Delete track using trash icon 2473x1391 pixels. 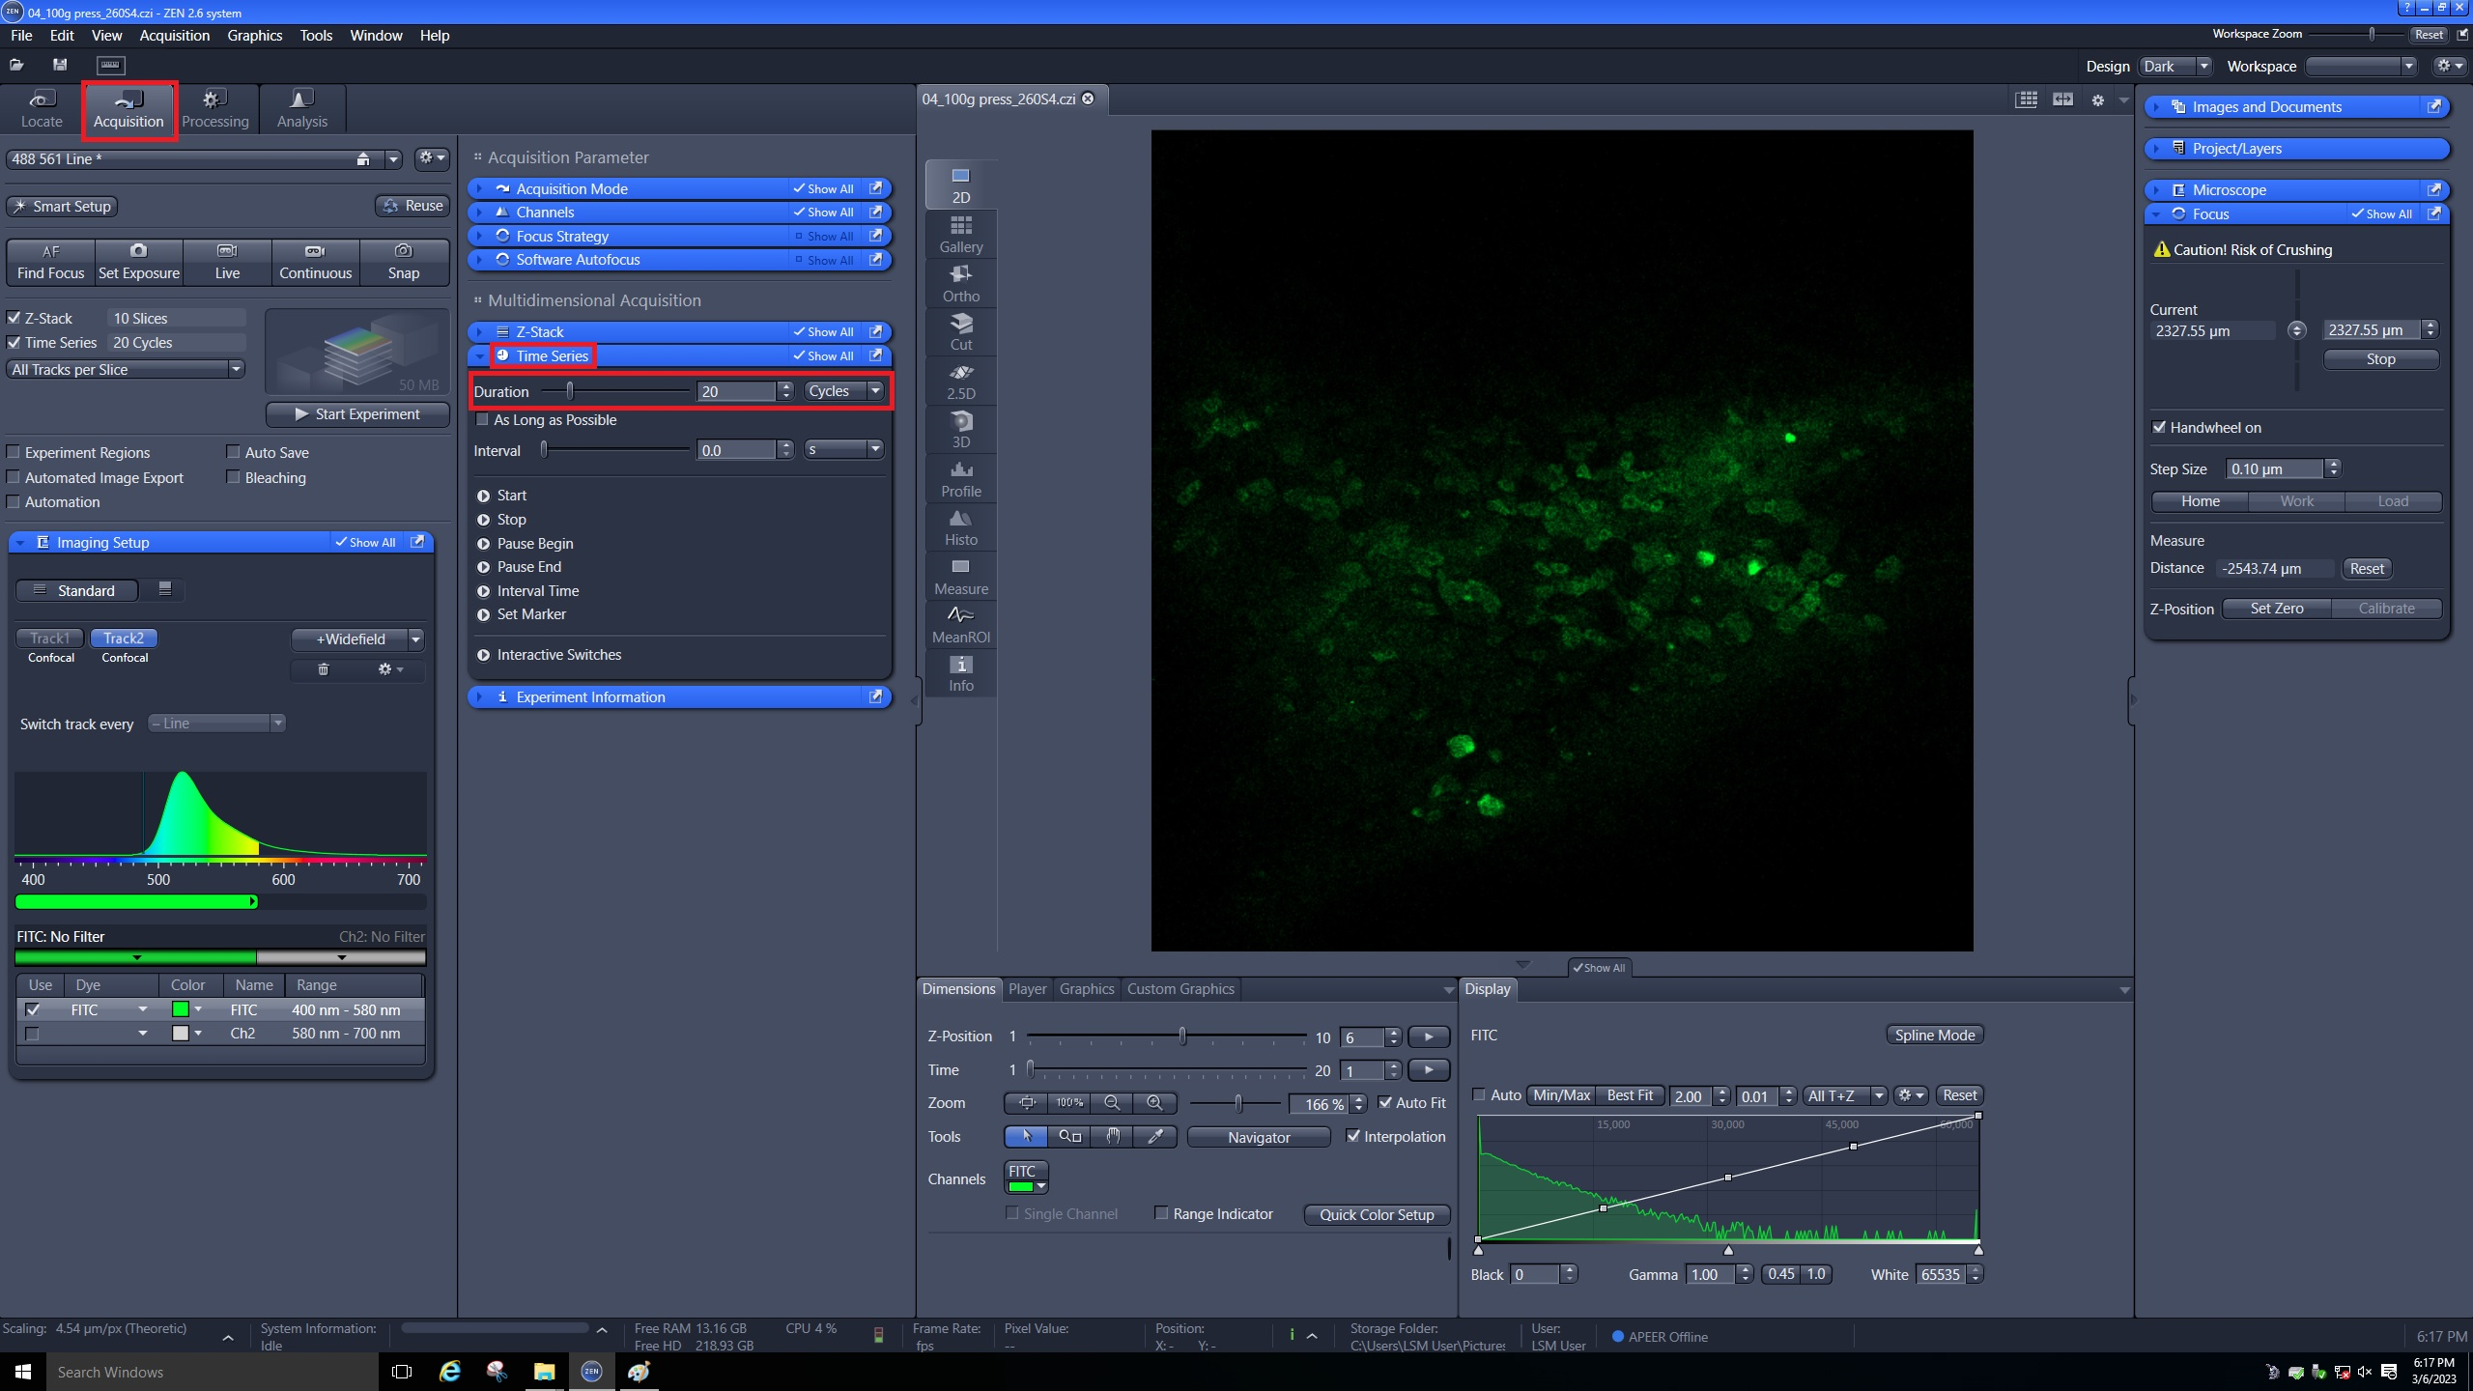pos(324,669)
